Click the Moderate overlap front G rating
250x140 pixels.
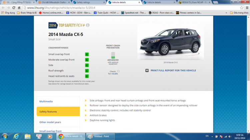87,60
